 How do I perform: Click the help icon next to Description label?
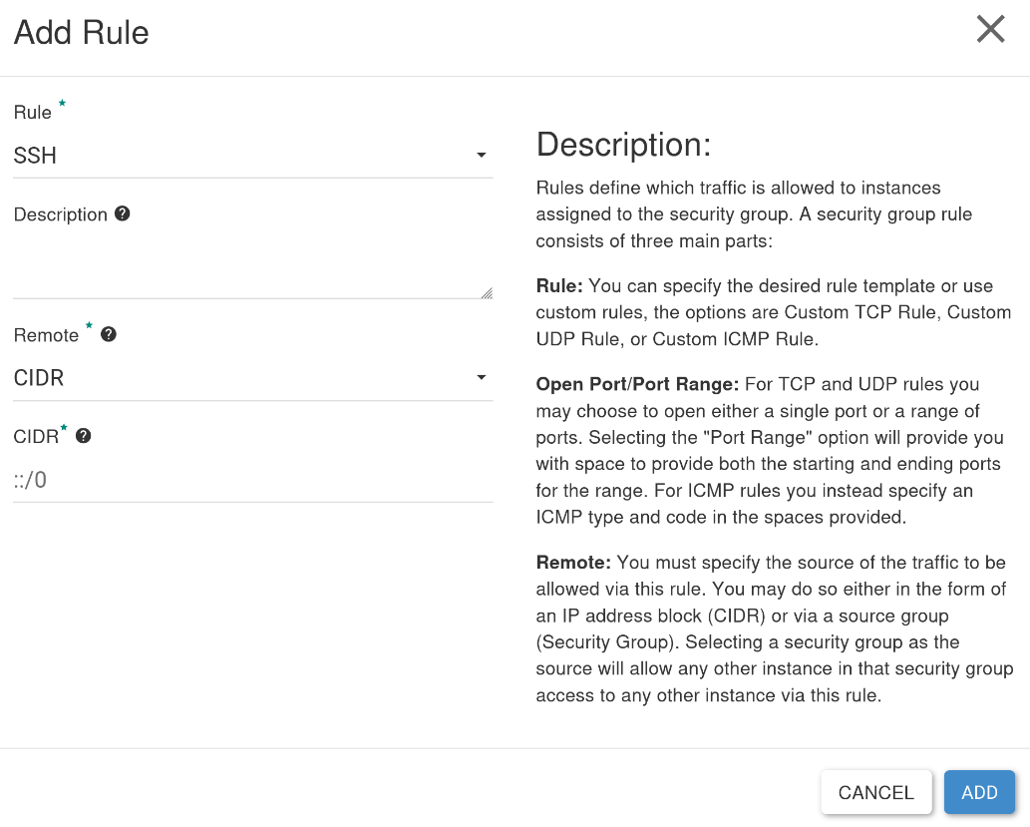[123, 213]
